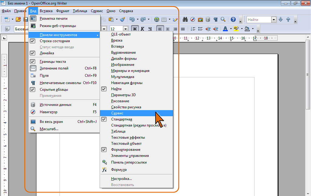Click the Help question mark icon
311x196 pixels.
coord(233,19)
